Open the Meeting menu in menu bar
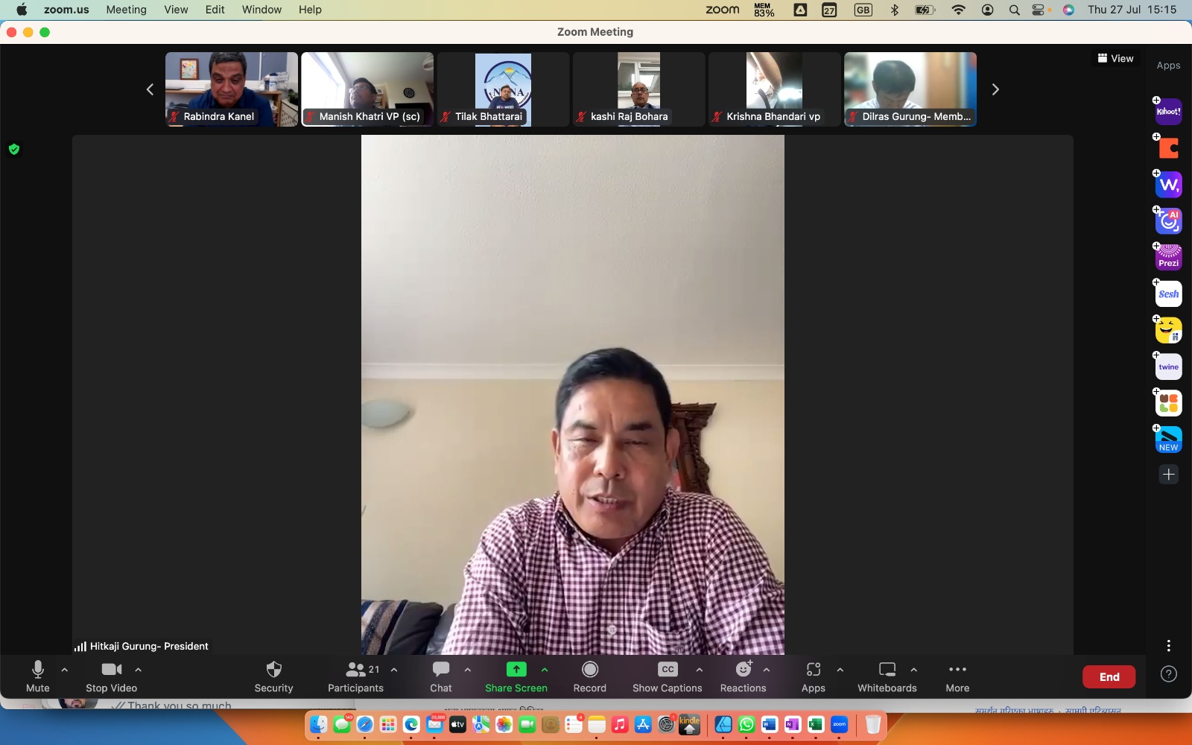 click(126, 10)
